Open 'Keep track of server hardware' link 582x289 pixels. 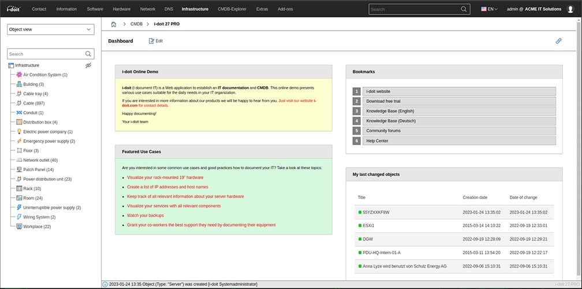pyautogui.click(x=185, y=197)
